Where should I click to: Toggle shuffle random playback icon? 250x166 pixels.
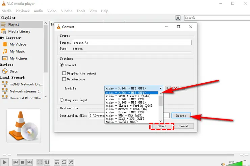tap(71, 162)
